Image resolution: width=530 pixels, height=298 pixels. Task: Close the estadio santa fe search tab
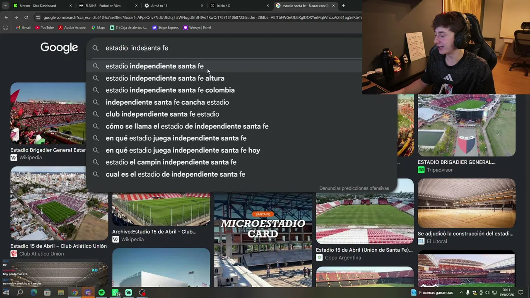(x=333, y=6)
